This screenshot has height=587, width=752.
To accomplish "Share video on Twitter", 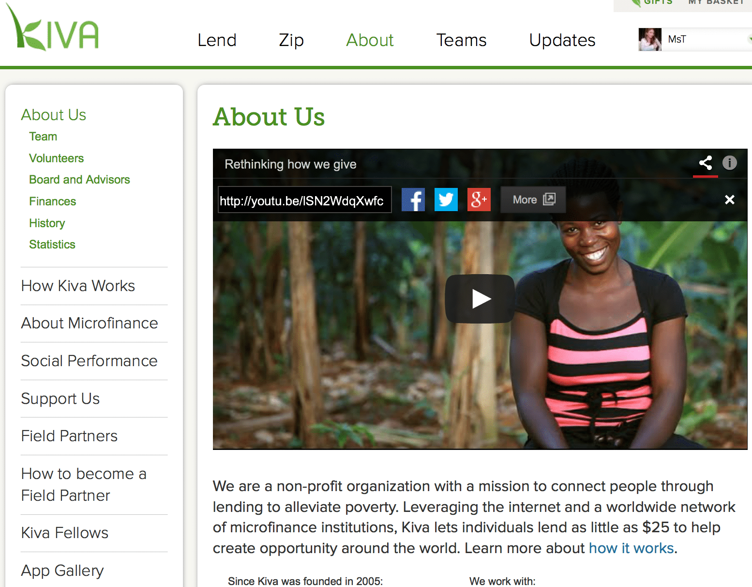I will (x=446, y=200).
